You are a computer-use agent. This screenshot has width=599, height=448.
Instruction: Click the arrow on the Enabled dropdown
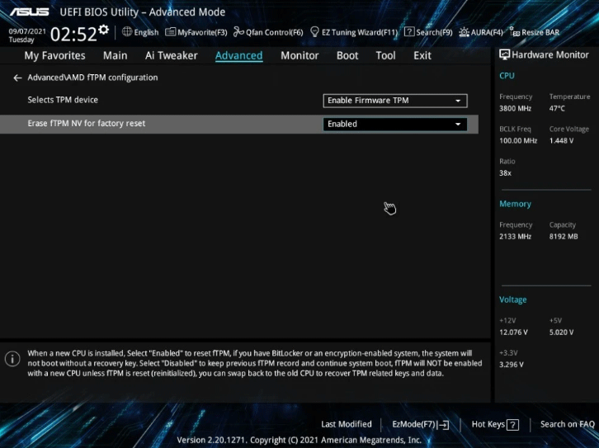458,125
